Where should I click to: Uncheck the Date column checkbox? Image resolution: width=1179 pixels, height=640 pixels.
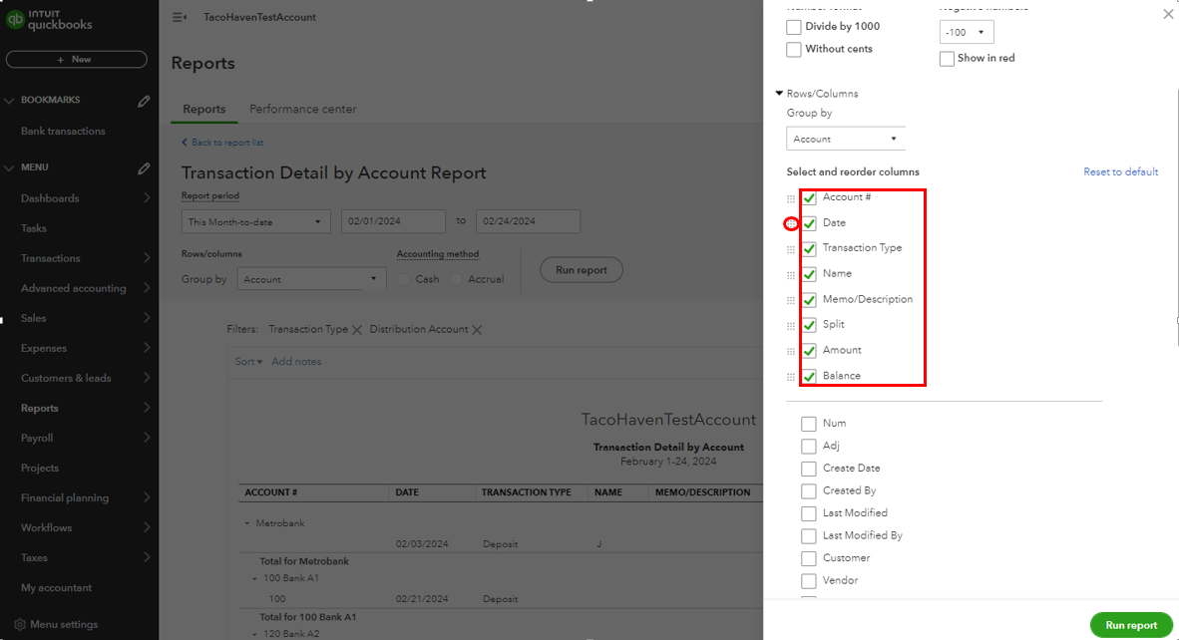point(809,223)
